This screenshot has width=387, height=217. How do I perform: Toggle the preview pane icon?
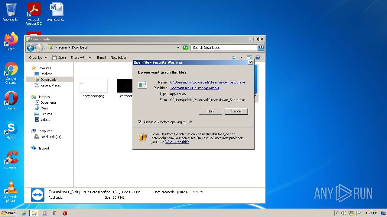point(249,58)
